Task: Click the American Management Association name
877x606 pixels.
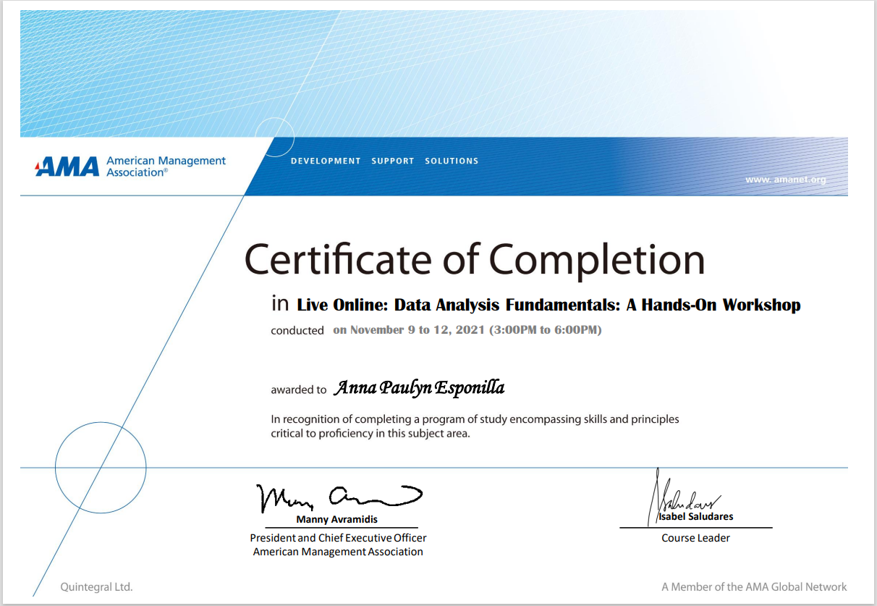Action: 166,167
